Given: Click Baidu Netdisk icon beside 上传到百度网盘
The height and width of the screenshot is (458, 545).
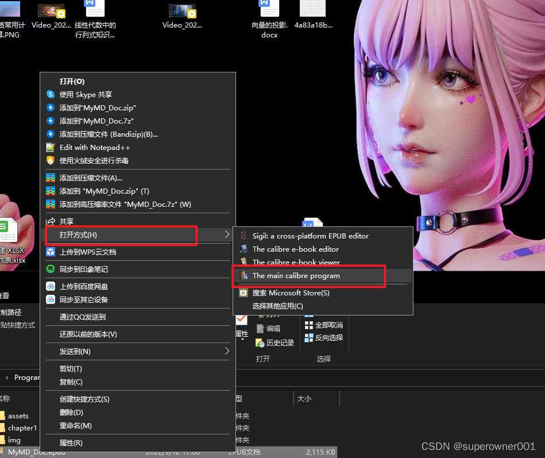Looking at the screenshot, I should pyautogui.click(x=51, y=287).
